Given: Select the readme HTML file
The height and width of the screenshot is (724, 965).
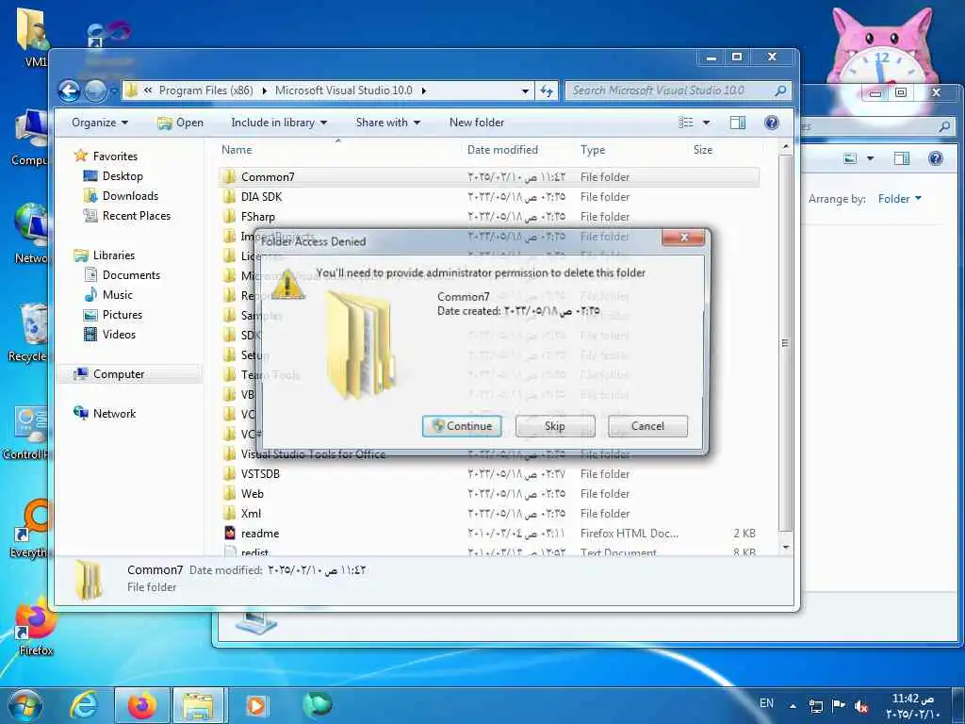Looking at the screenshot, I should point(260,534).
